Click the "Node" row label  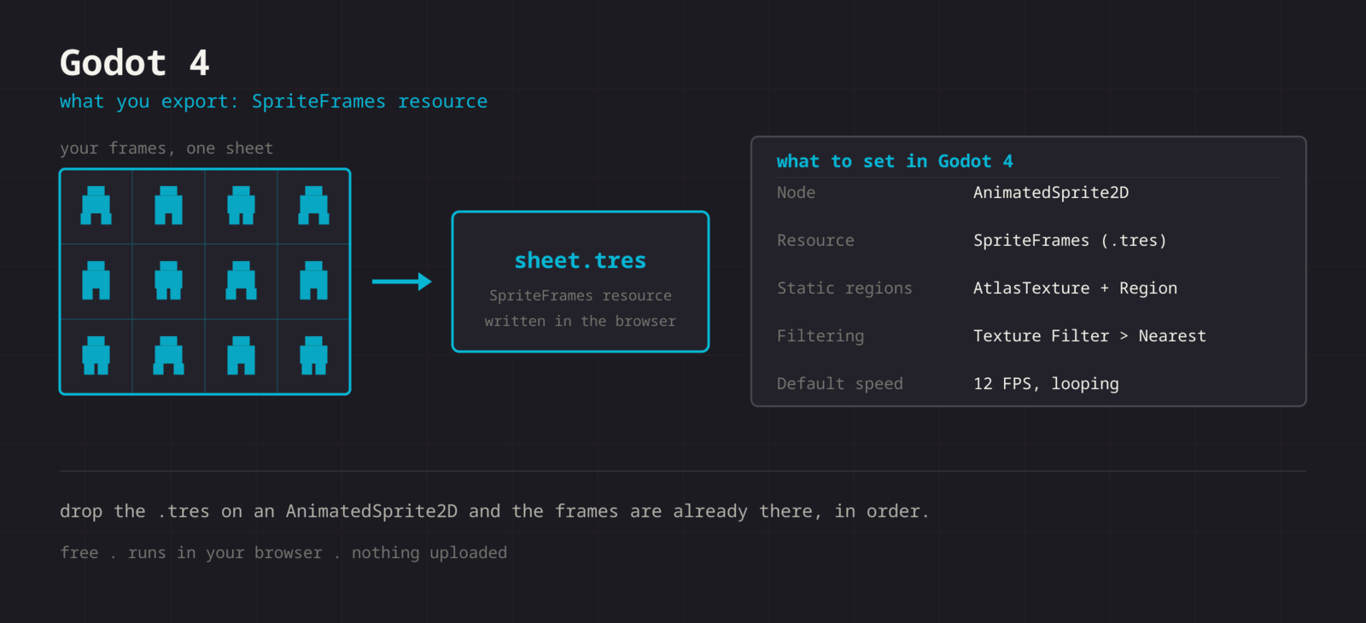pyautogui.click(x=796, y=193)
